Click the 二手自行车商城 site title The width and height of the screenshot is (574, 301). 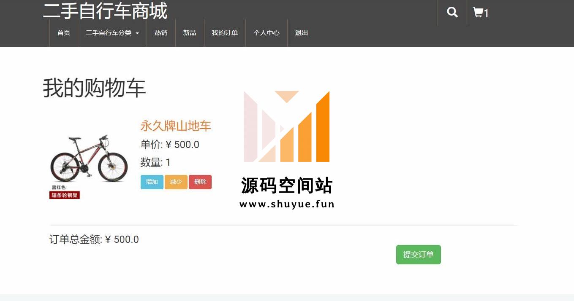105,11
